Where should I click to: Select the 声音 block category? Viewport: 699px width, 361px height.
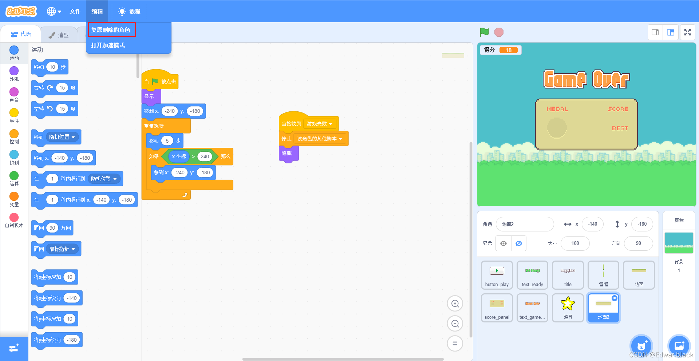[14, 95]
